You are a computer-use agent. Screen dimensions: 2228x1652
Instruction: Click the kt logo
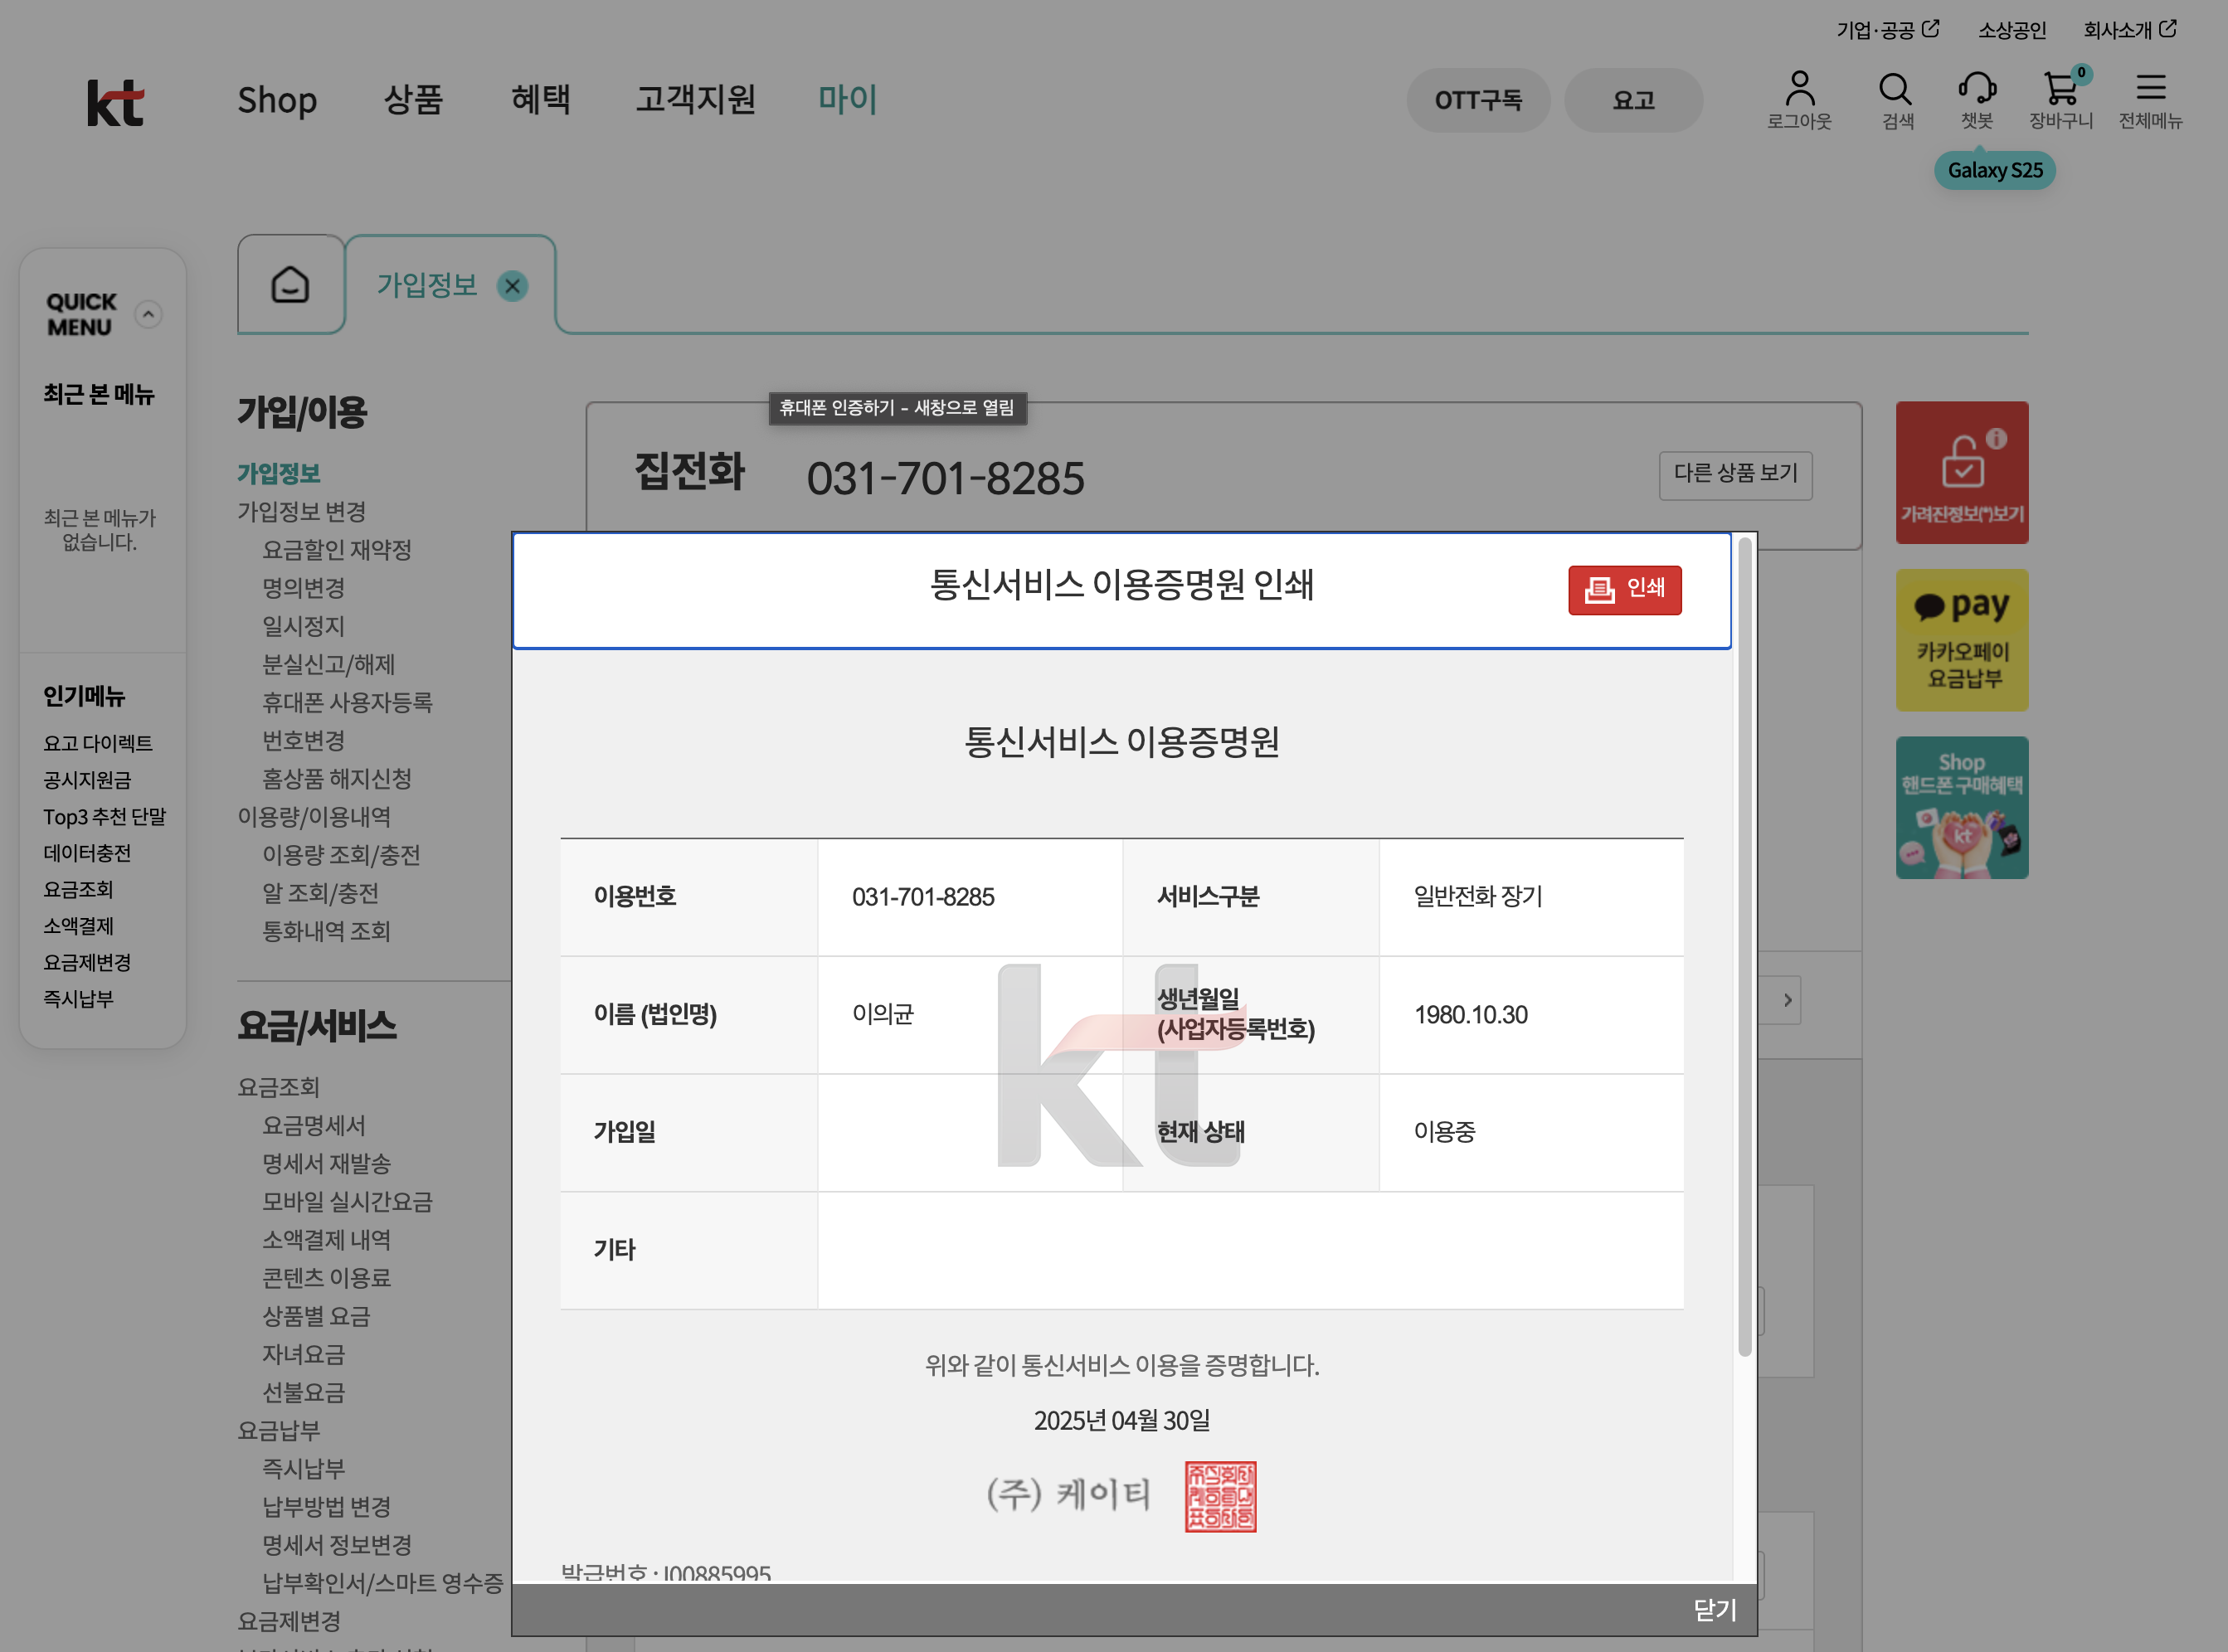click(116, 102)
